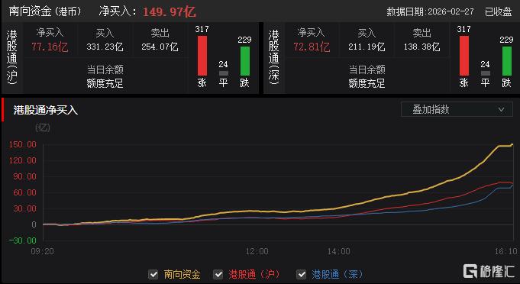Screen dimensions: 520x284
Task: Click the 南向资金 (港币) header label
Action: coord(45,11)
